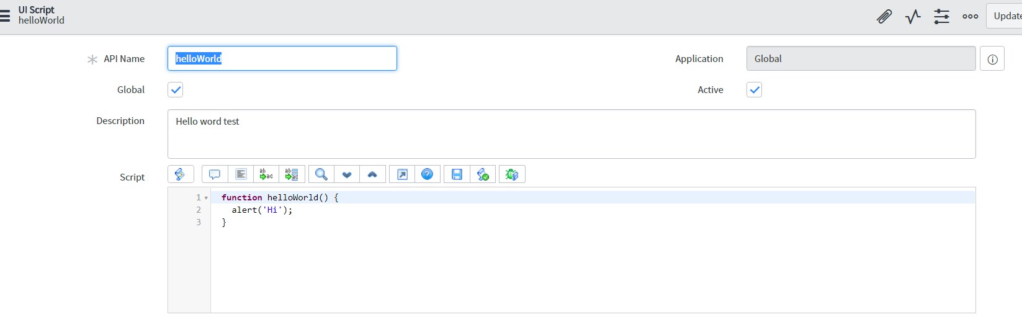Click the function helloWorld() line
This screenshot has height=317, width=1022.
(x=280, y=197)
